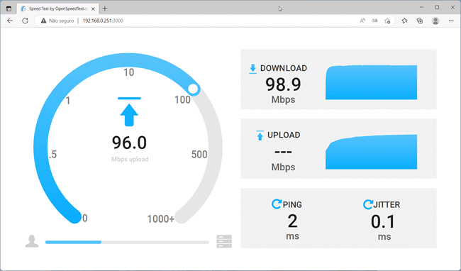Click the download arrow icon
This screenshot has width=461, height=271.
[x=253, y=69]
